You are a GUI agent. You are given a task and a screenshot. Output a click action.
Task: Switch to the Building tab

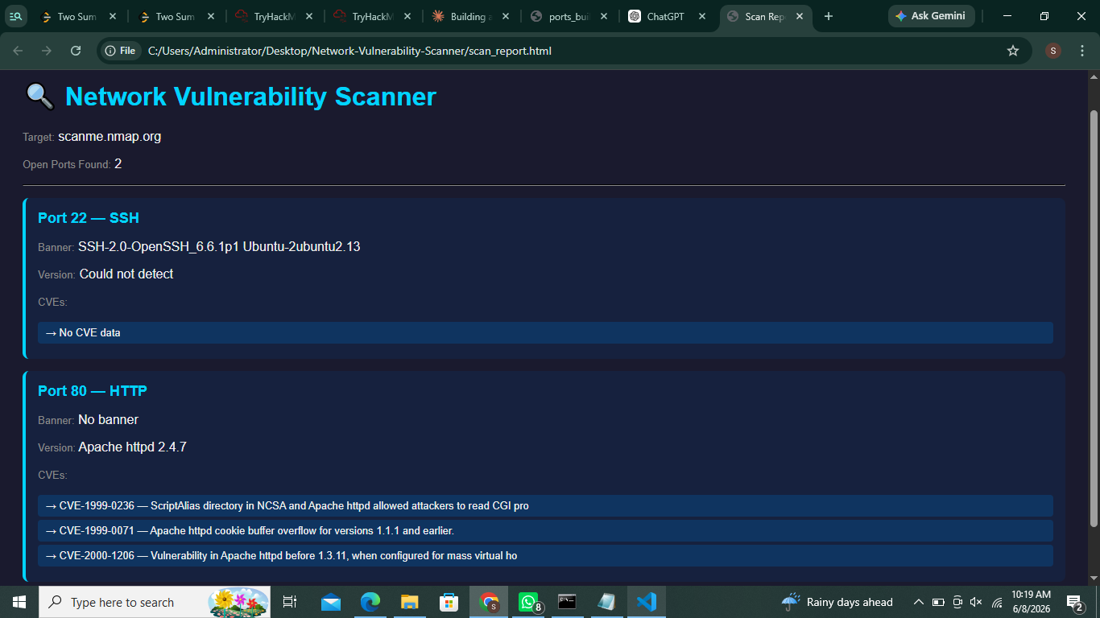471,17
